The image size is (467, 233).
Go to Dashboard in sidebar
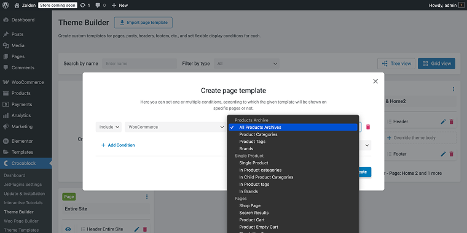point(23,20)
